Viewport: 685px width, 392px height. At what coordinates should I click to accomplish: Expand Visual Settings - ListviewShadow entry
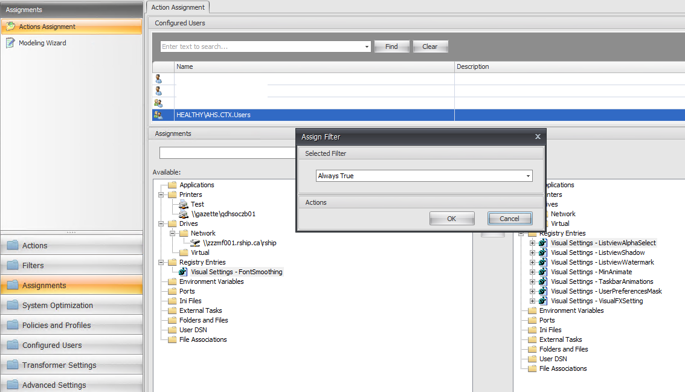[532, 252]
